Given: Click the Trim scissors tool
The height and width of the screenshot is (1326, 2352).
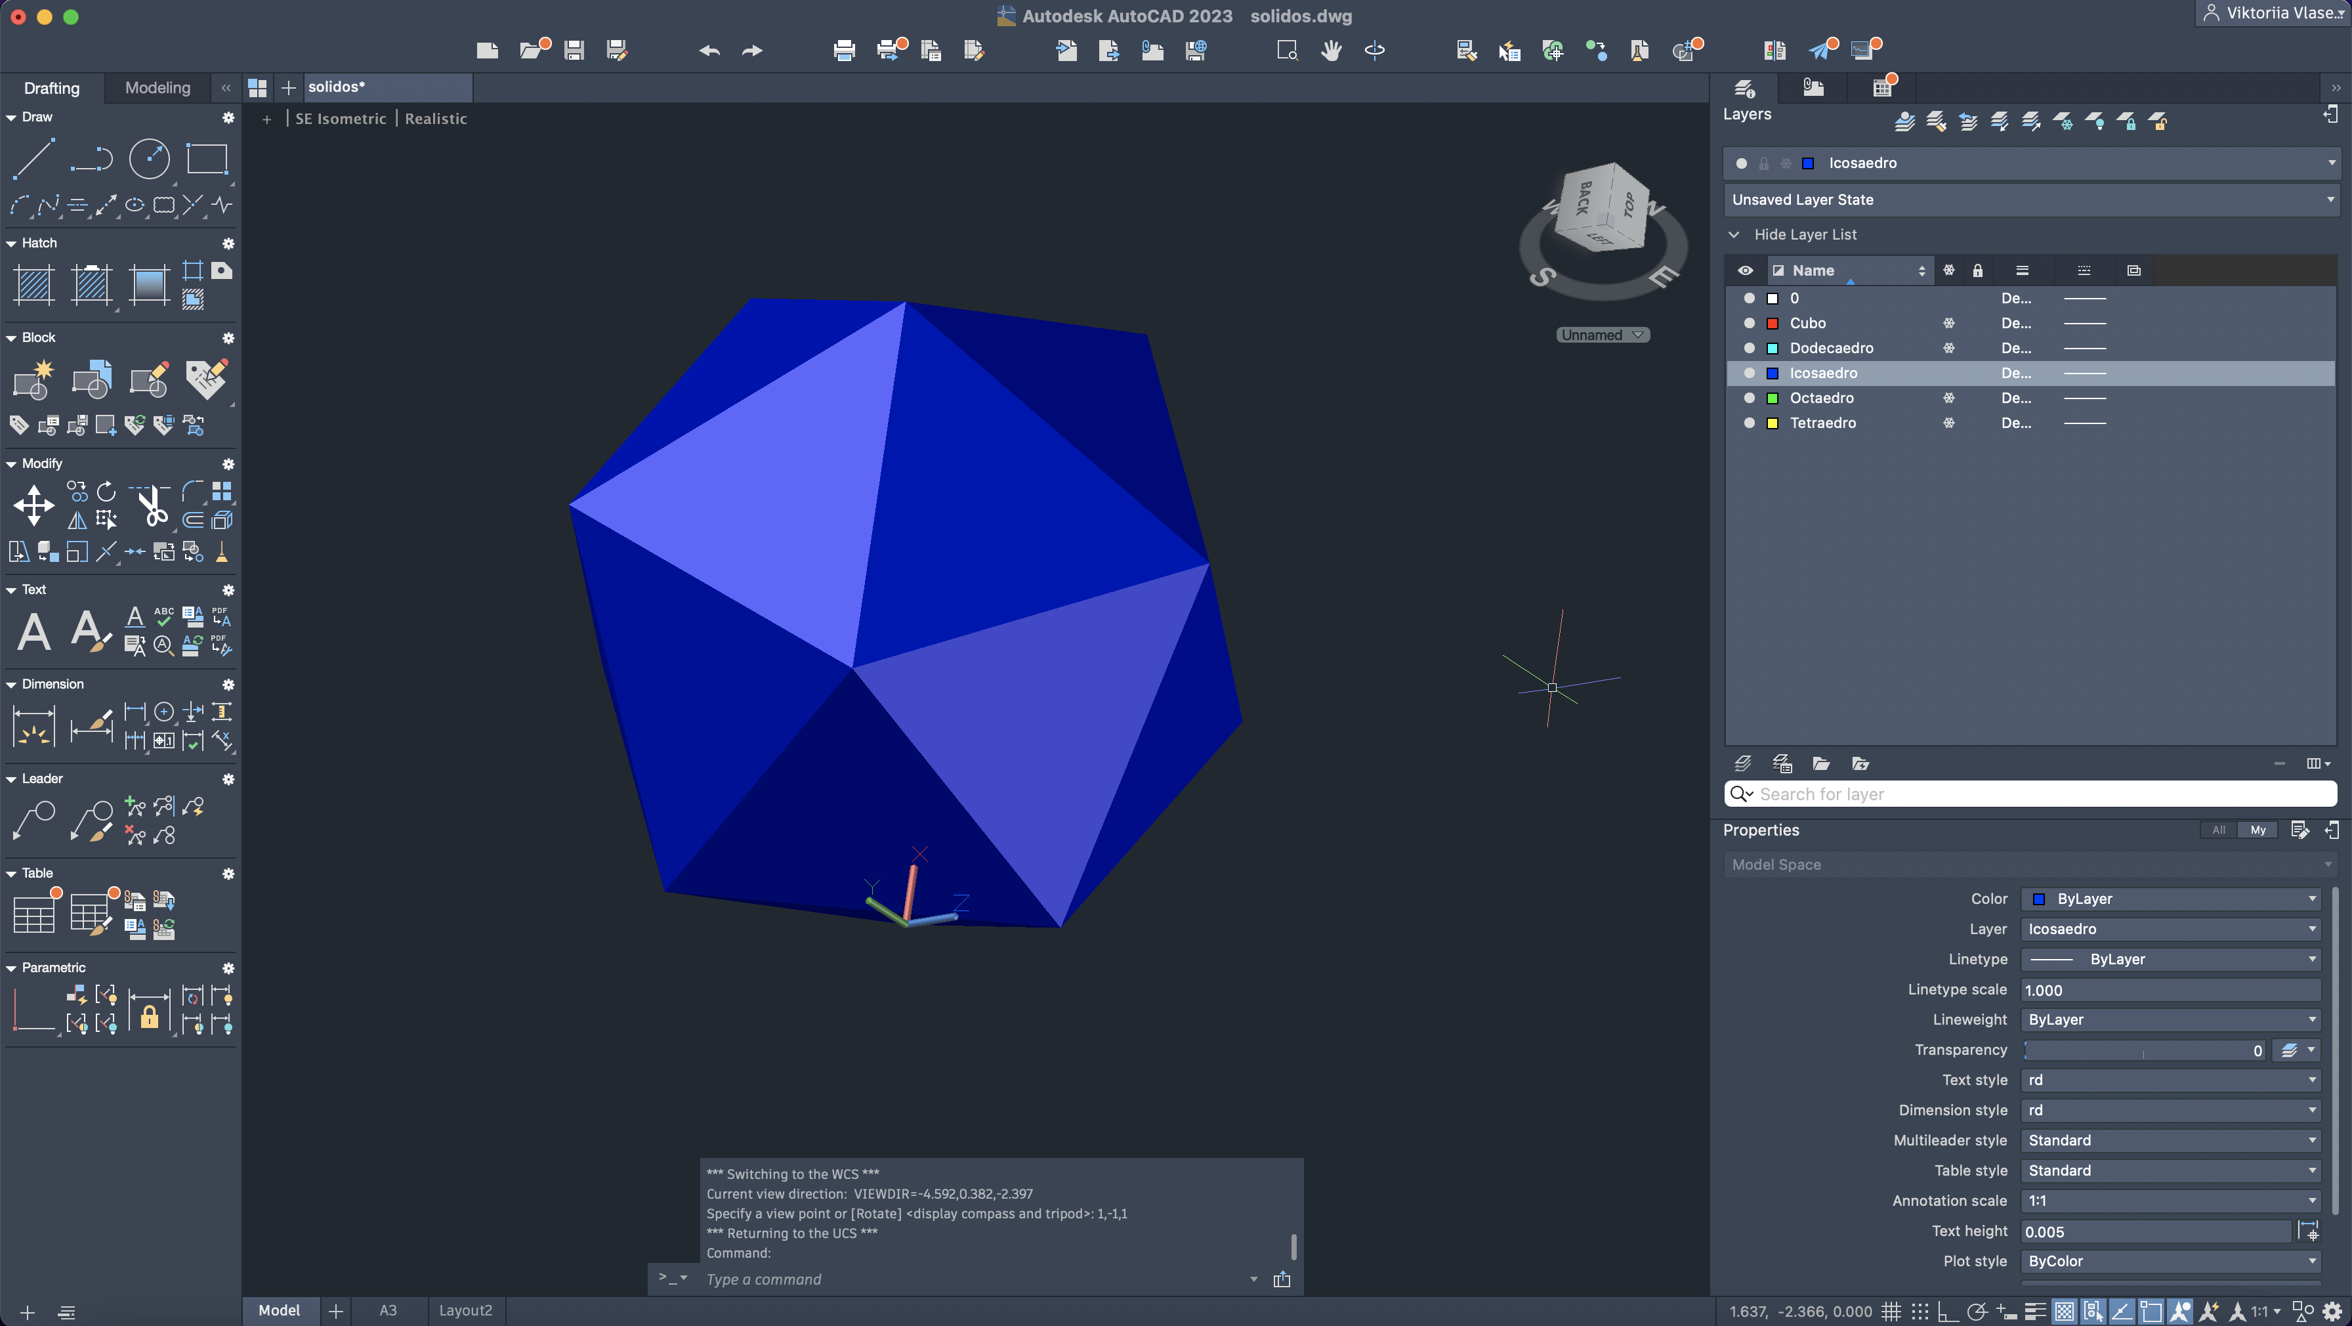Looking at the screenshot, I should coord(152,505).
